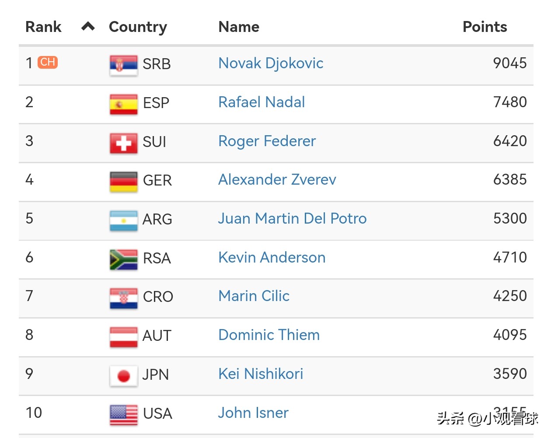551x438 pixels.
Task: Click the USA flag icon
Action: pyautogui.click(x=124, y=414)
